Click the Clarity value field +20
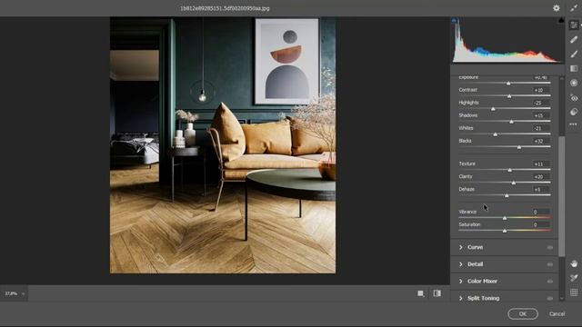 (x=541, y=177)
